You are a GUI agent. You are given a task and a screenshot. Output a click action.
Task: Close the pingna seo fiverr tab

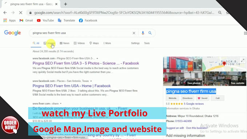[x=56, y=4]
